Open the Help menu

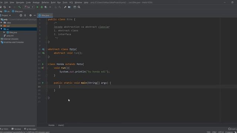pos(86,3)
